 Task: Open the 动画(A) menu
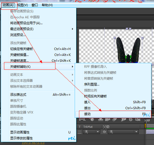[x=8, y=5]
